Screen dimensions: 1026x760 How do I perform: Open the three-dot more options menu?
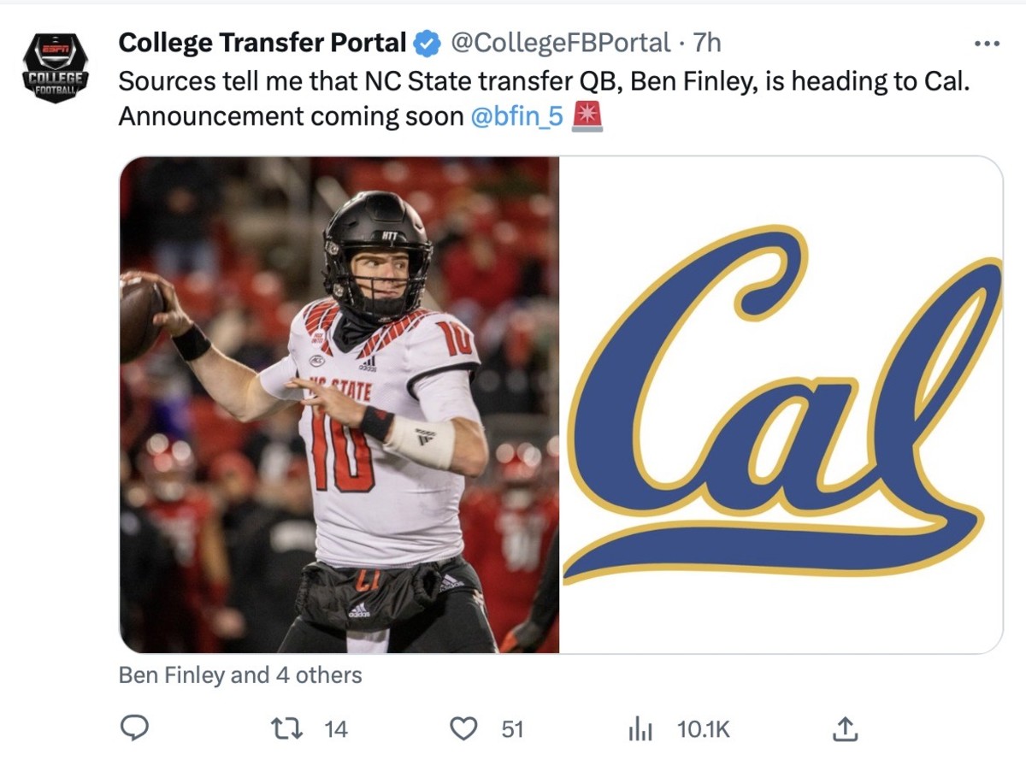tap(987, 44)
